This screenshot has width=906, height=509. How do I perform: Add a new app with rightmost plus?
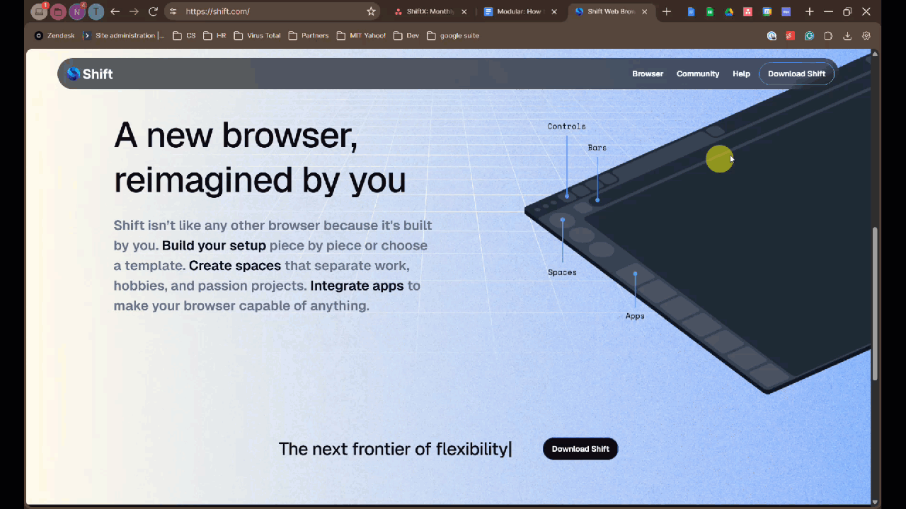(x=809, y=11)
